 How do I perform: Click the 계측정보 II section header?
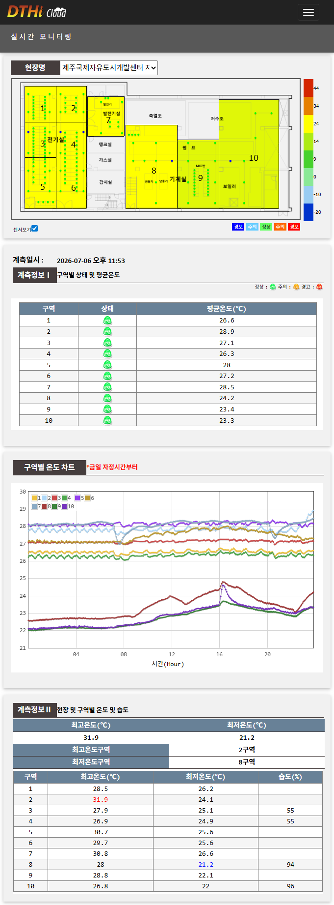(34, 709)
